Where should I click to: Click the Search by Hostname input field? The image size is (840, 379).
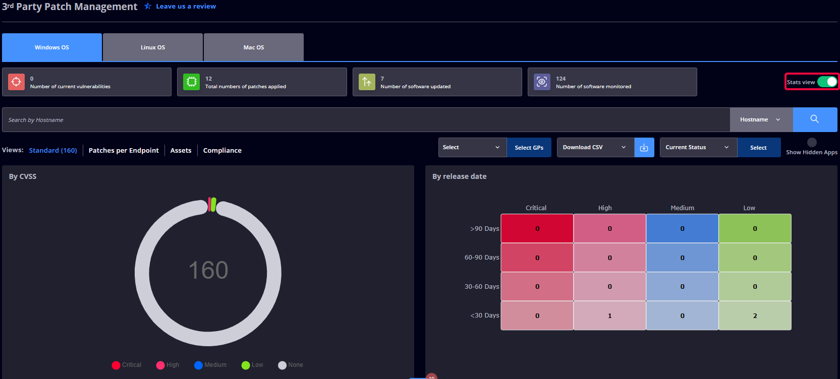coord(366,119)
